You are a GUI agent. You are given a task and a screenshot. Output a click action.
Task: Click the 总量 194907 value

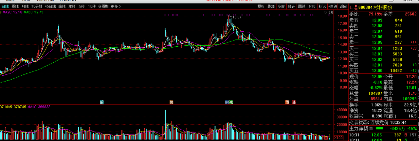[375, 93]
